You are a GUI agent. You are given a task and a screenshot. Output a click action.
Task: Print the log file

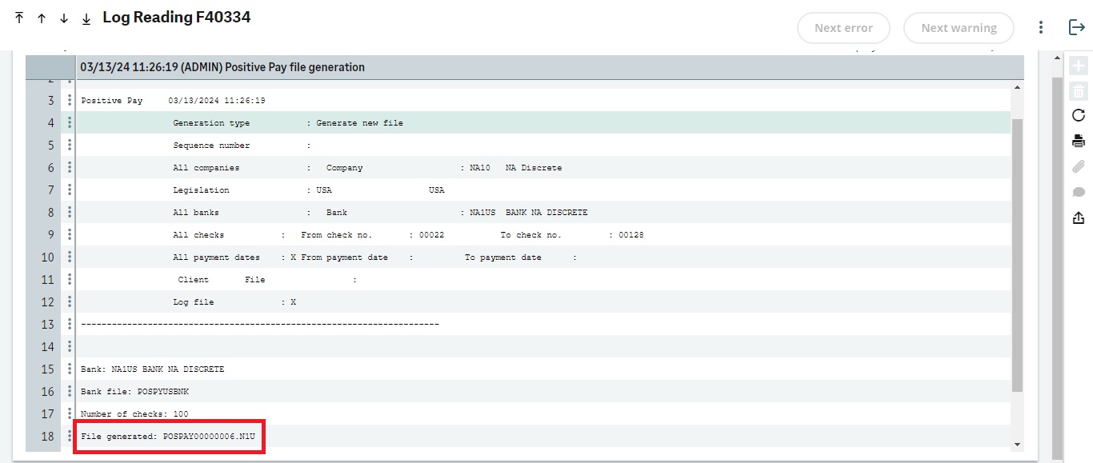click(x=1079, y=141)
